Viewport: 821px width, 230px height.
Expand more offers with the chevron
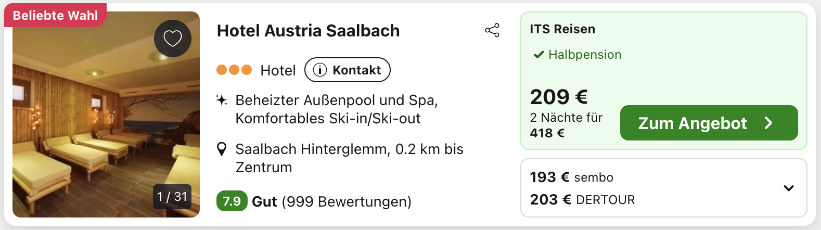point(789,188)
